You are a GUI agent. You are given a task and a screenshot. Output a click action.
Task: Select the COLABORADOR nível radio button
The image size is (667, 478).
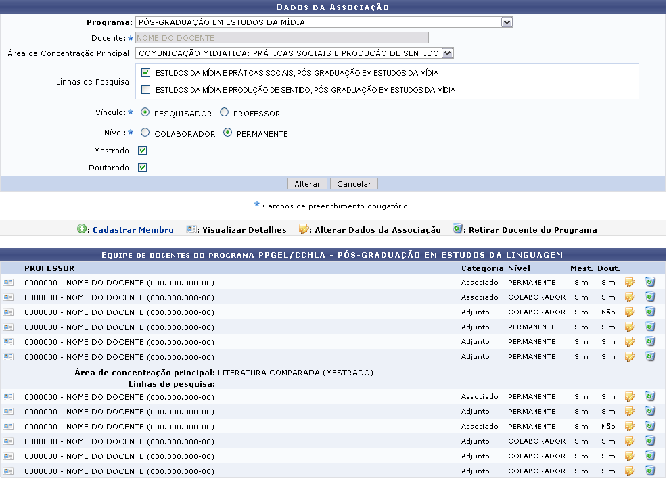[145, 133]
